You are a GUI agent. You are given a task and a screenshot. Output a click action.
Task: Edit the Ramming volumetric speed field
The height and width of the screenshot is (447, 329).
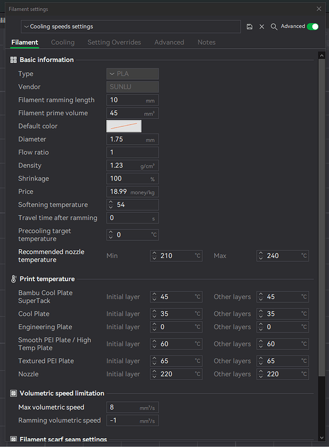tap(132, 421)
